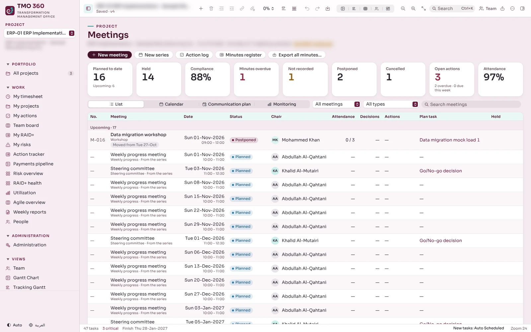The image size is (531, 332).
Task: Switch to the people resource view toggle
Action: click(377, 9)
